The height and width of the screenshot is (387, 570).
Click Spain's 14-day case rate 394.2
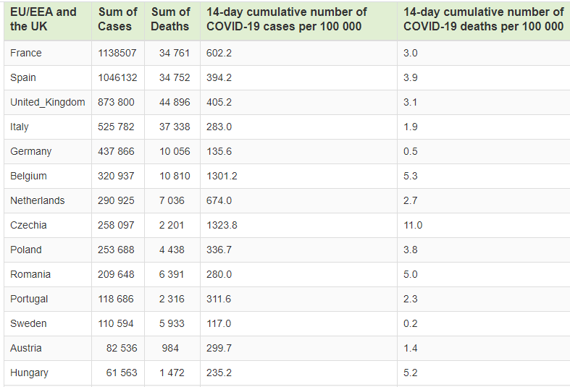click(219, 77)
